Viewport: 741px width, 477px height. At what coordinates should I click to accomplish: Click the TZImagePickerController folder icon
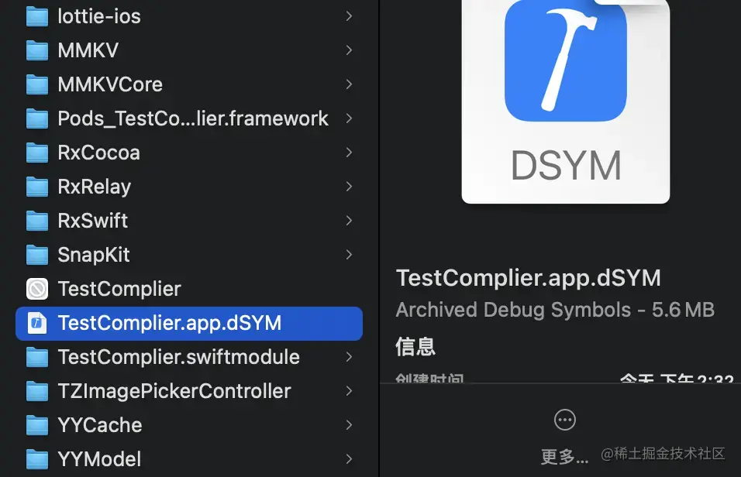37,391
